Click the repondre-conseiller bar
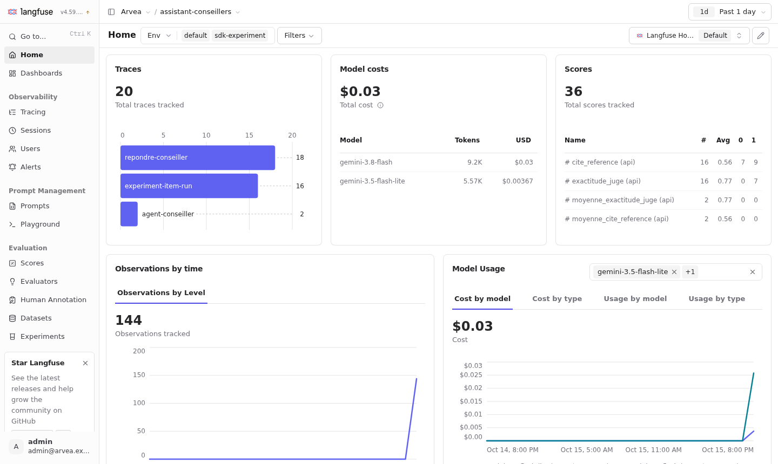Image resolution: width=778 pixels, height=464 pixels. click(x=198, y=158)
